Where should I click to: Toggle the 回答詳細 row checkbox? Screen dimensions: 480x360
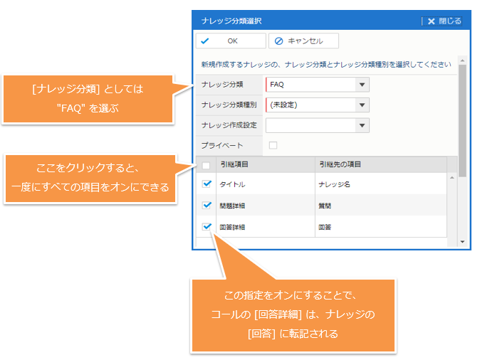(207, 227)
